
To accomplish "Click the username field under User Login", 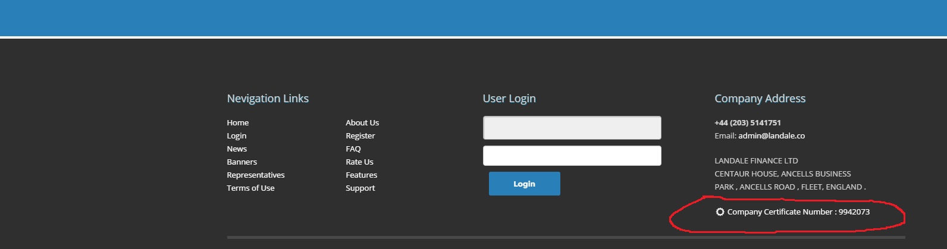I will [572, 128].
